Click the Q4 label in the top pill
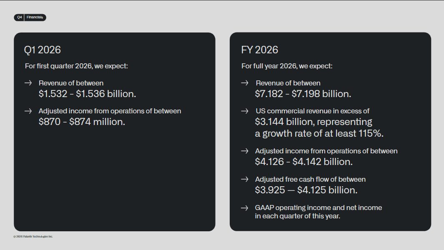The width and height of the screenshot is (444, 250). pyautogui.click(x=20, y=17)
